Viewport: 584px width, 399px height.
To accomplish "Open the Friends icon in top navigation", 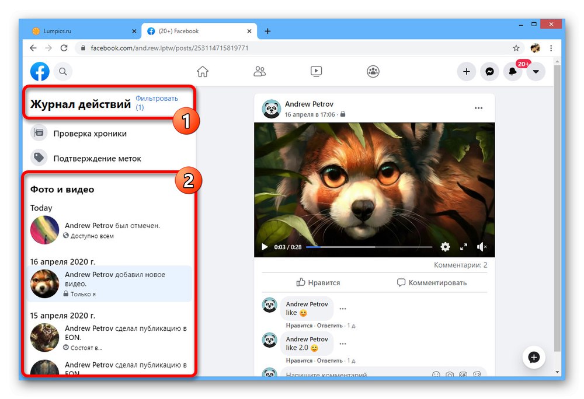I will pyautogui.click(x=260, y=71).
